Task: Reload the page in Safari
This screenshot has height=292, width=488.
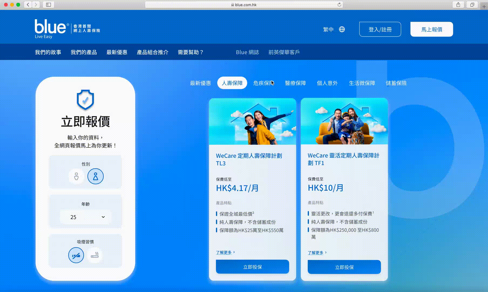Action: point(339,5)
